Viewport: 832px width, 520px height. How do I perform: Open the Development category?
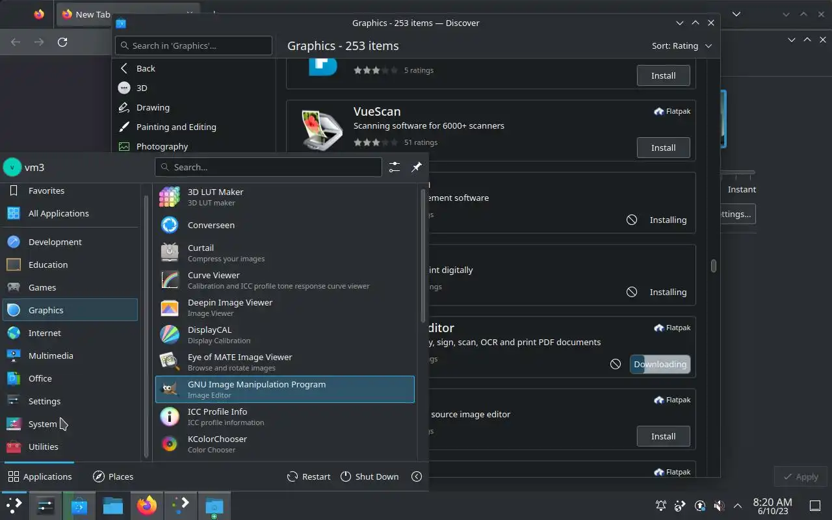[x=70, y=242]
